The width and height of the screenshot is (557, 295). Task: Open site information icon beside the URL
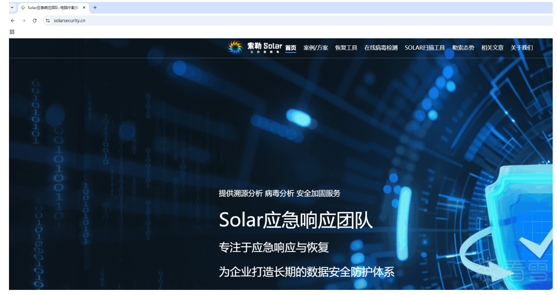click(x=47, y=21)
